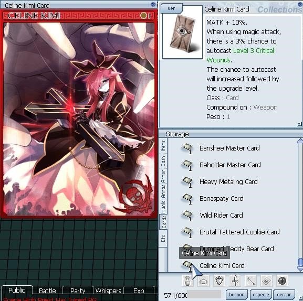303x301 pixels.
Task: Click the armor chestplate filter icon
Action: (x=219, y=281)
